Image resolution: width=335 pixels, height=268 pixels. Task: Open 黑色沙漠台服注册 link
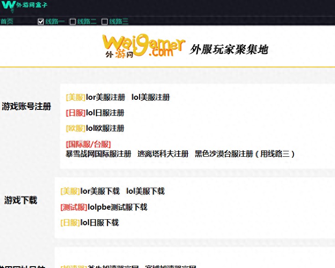[245, 154]
